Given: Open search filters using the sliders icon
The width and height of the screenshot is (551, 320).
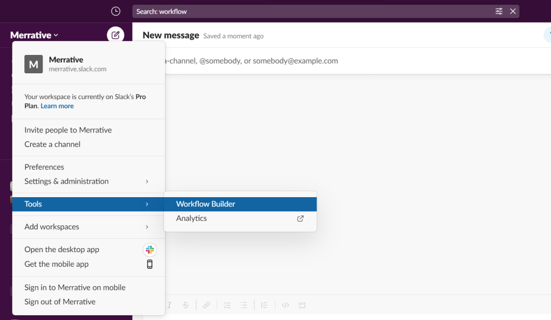Looking at the screenshot, I should [x=499, y=11].
